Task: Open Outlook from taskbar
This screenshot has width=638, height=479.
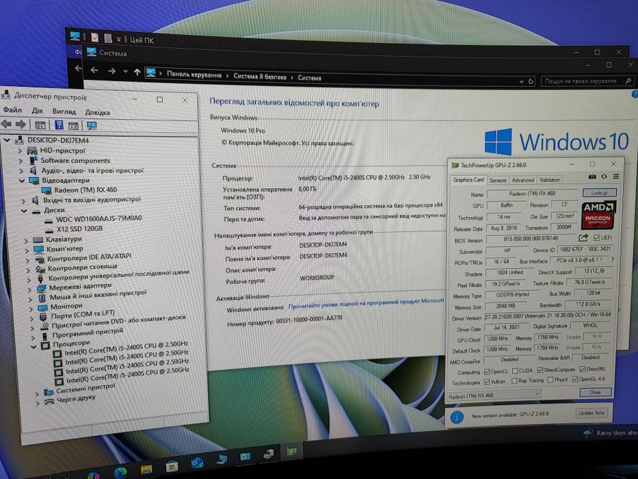Action: [x=198, y=463]
